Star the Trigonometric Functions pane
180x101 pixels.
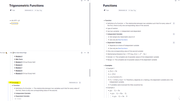[82, 1]
